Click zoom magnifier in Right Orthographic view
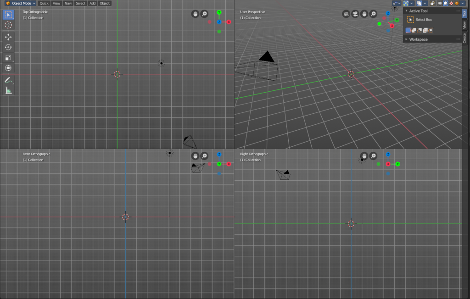The image size is (470, 299). pos(373,156)
